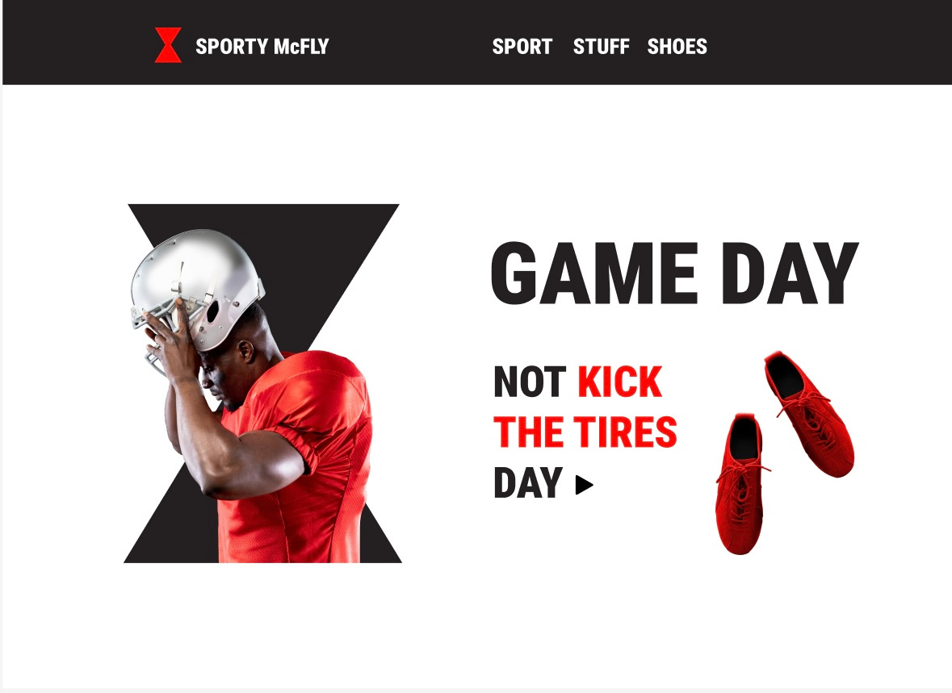
Task: Click the black DAY word beside arrow
Action: (x=528, y=483)
